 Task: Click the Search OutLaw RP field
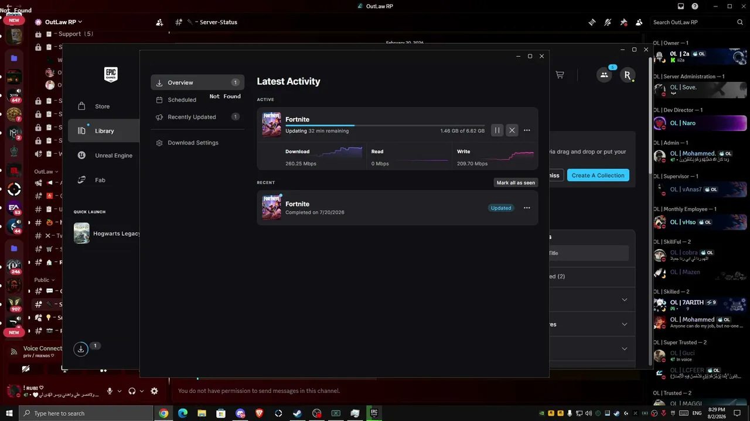[698, 22]
